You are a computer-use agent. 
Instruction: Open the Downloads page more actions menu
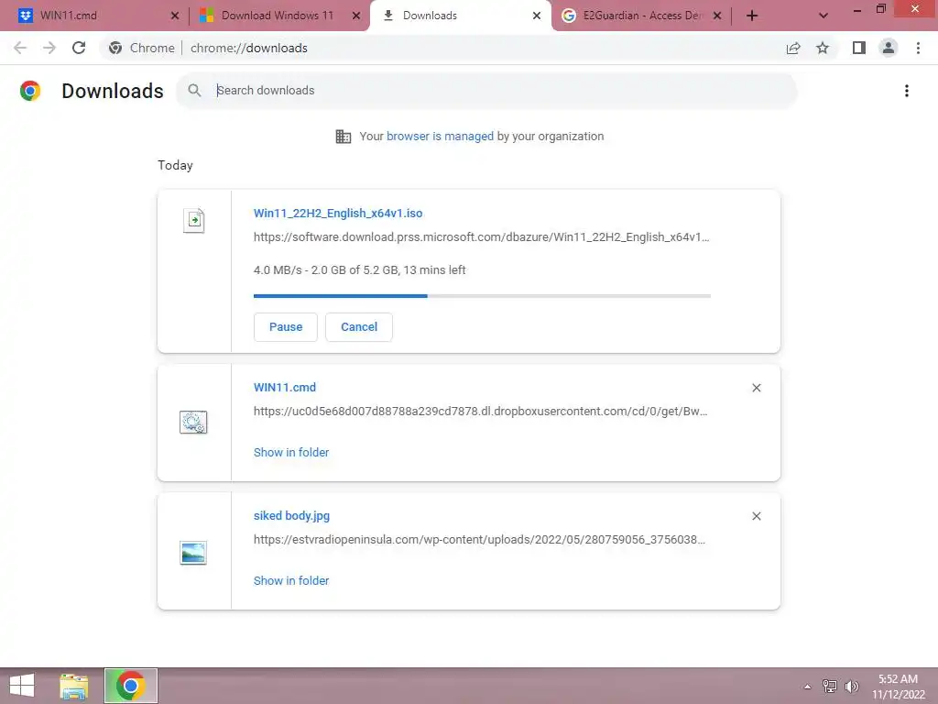coord(907,91)
